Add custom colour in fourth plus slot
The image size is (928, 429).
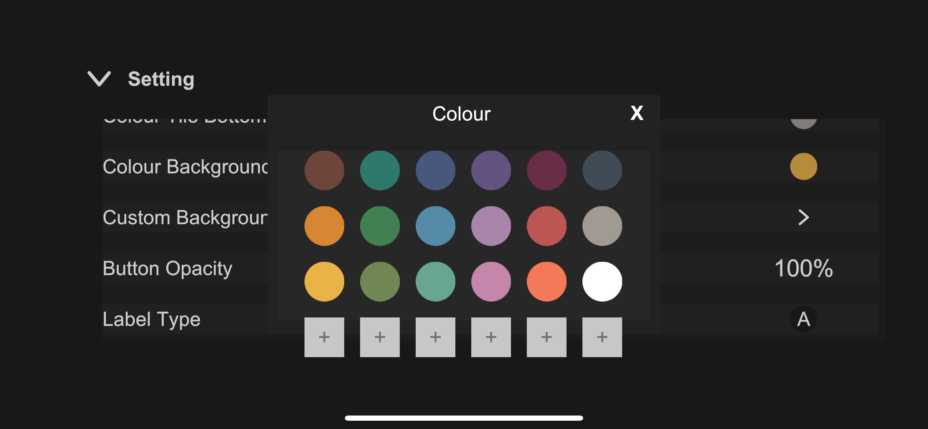click(491, 337)
